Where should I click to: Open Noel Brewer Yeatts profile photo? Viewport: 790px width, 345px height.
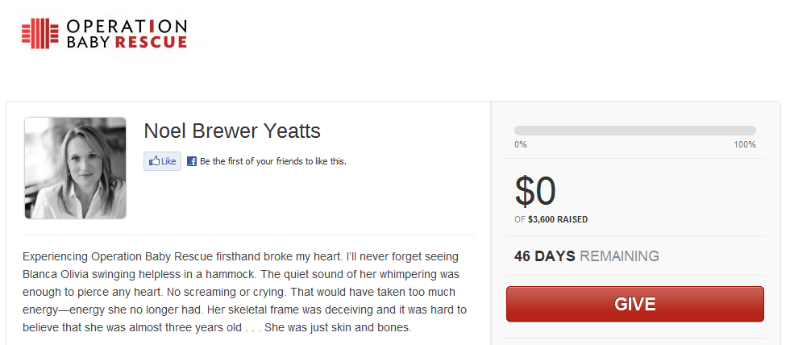click(x=75, y=168)
